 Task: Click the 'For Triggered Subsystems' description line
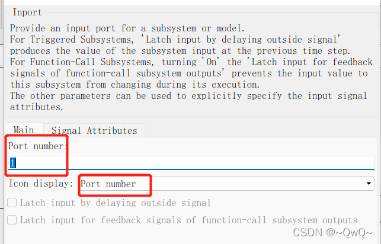tap(175, 40)
